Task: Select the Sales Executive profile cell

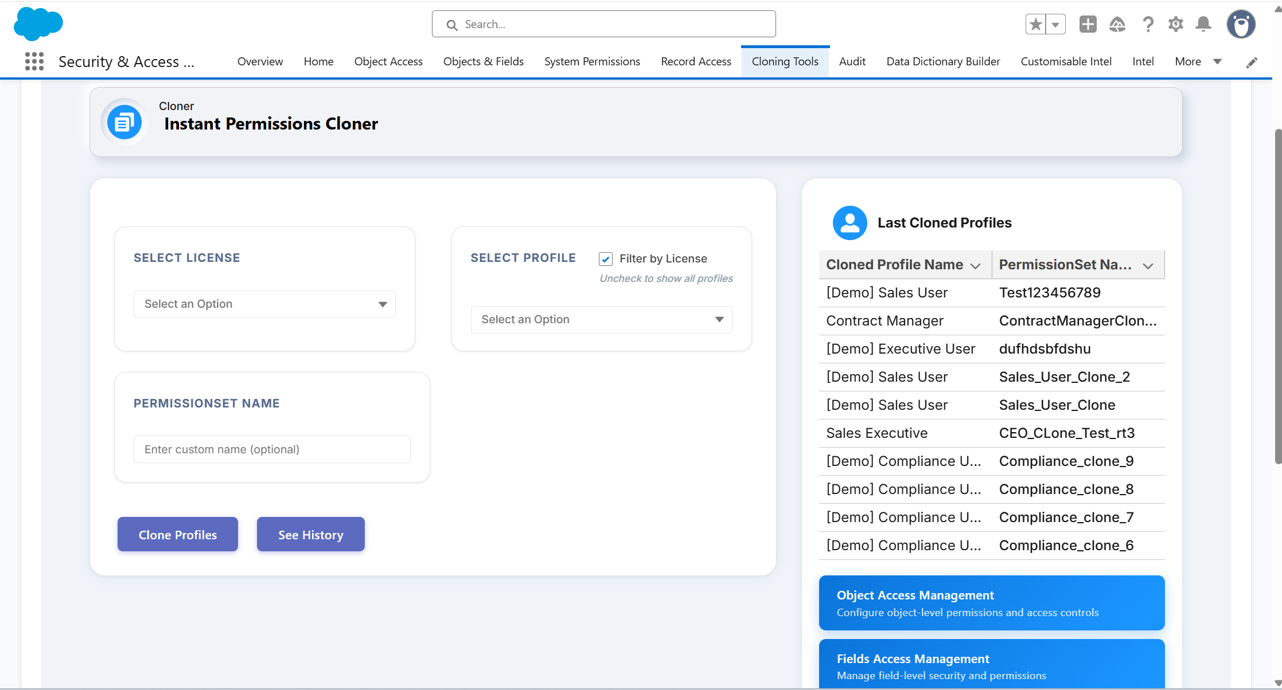Action: (906, 433)
